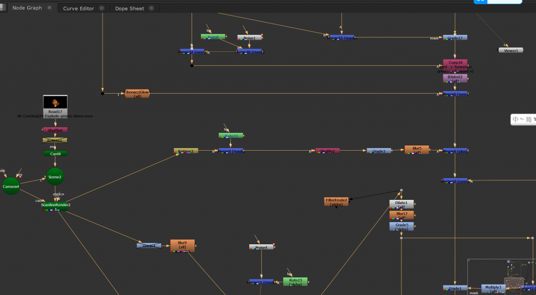Select the Merge32 (over) node

[192, 52]
